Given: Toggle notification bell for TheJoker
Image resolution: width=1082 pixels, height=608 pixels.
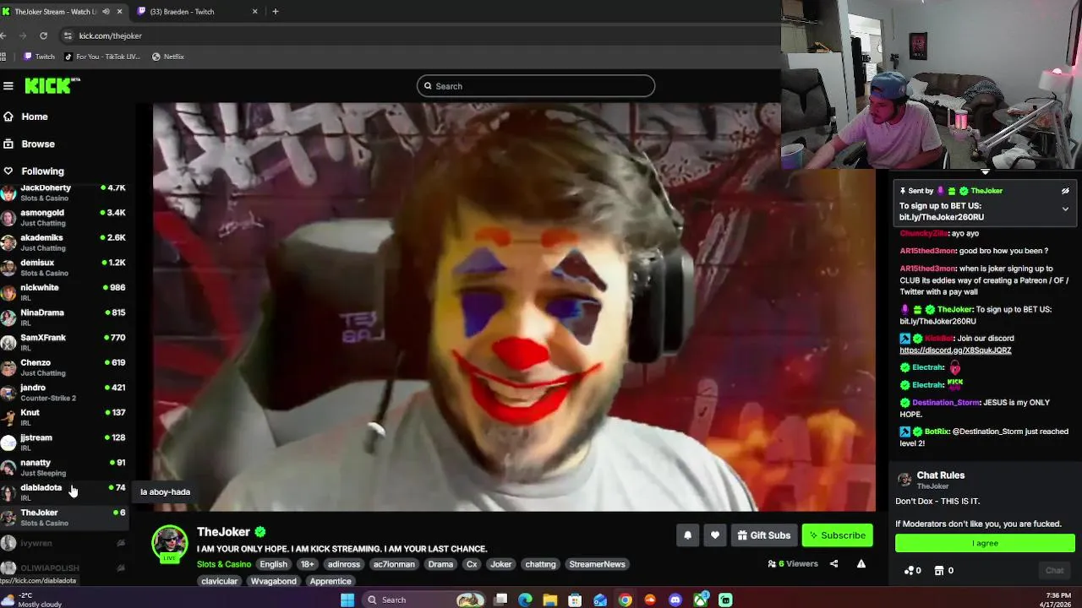Looking at the screenshot, I should coord(687,535).
